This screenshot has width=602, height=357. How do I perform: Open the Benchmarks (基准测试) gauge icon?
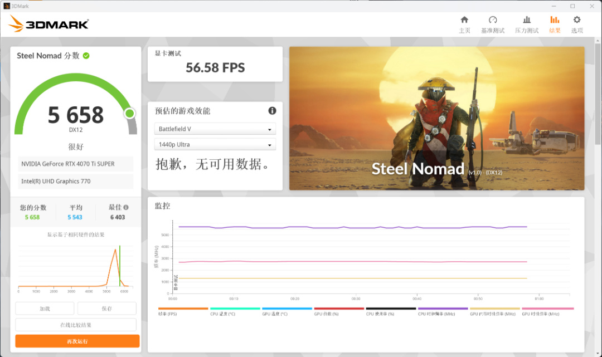(493, 20)
